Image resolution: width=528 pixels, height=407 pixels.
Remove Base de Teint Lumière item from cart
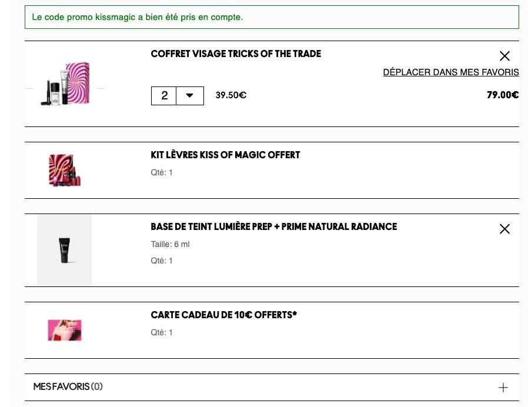[504, 229]
